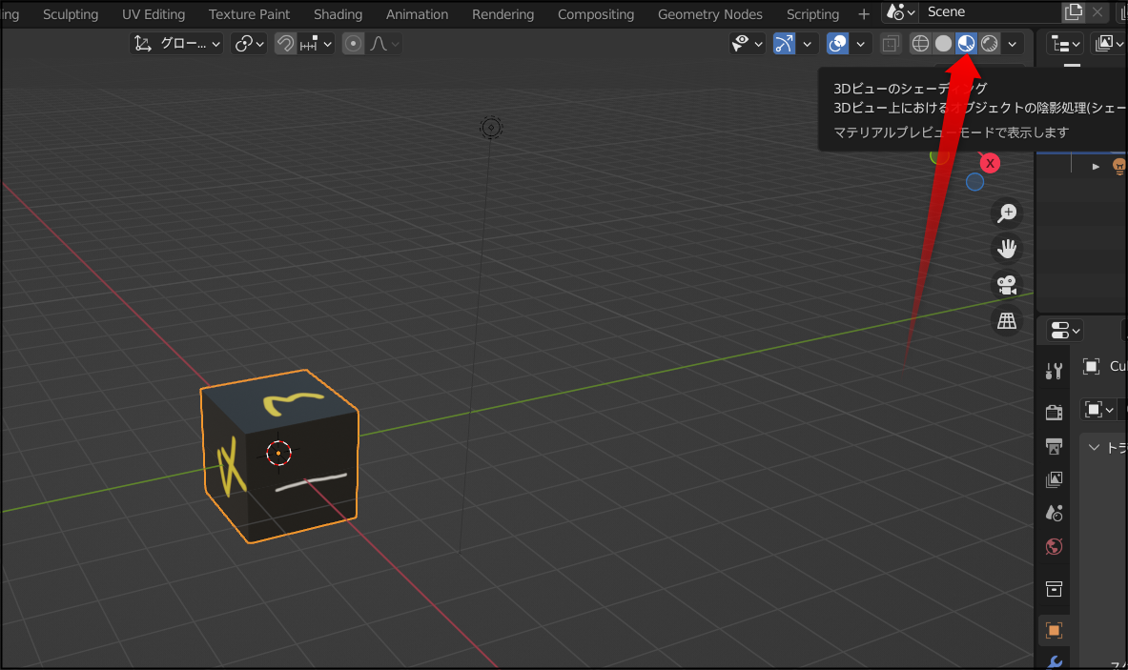Open the Output properties tab
The width and height of the screenshot is (1128, 670).
click(x=1054, y=446)
